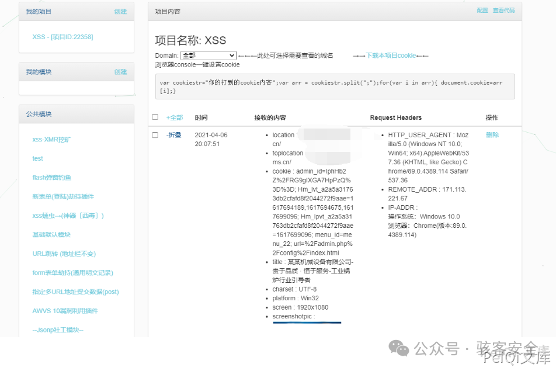Click the 接收的内容 column header
Image resolution: width=556 pixels, height=371 pixels.
[270, 118]
